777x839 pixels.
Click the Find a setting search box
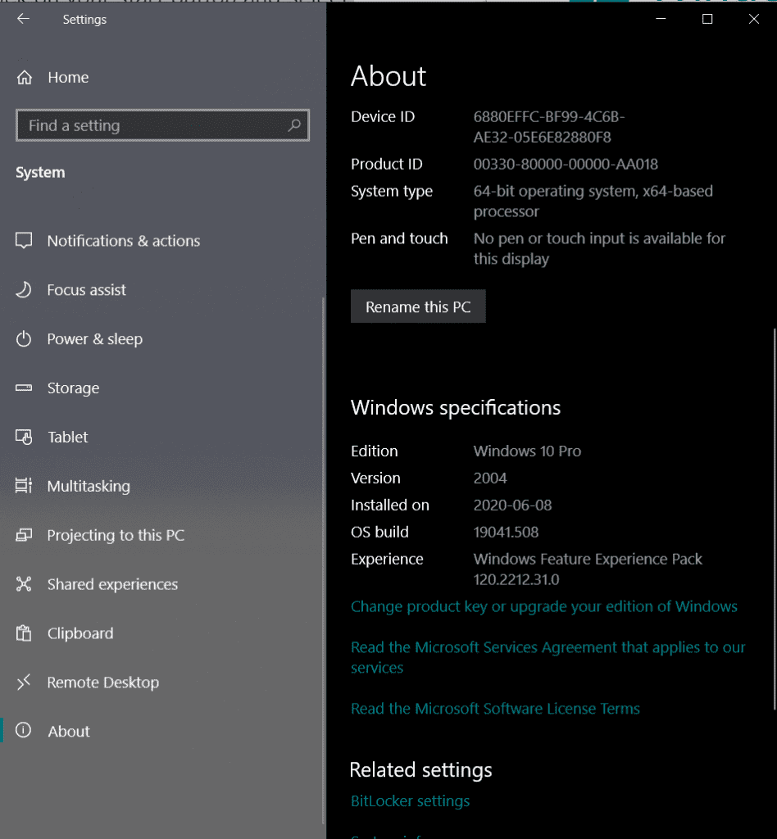coord(162,125)
